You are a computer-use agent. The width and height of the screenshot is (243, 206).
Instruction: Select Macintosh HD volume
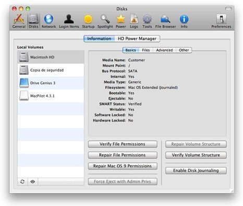51,57
